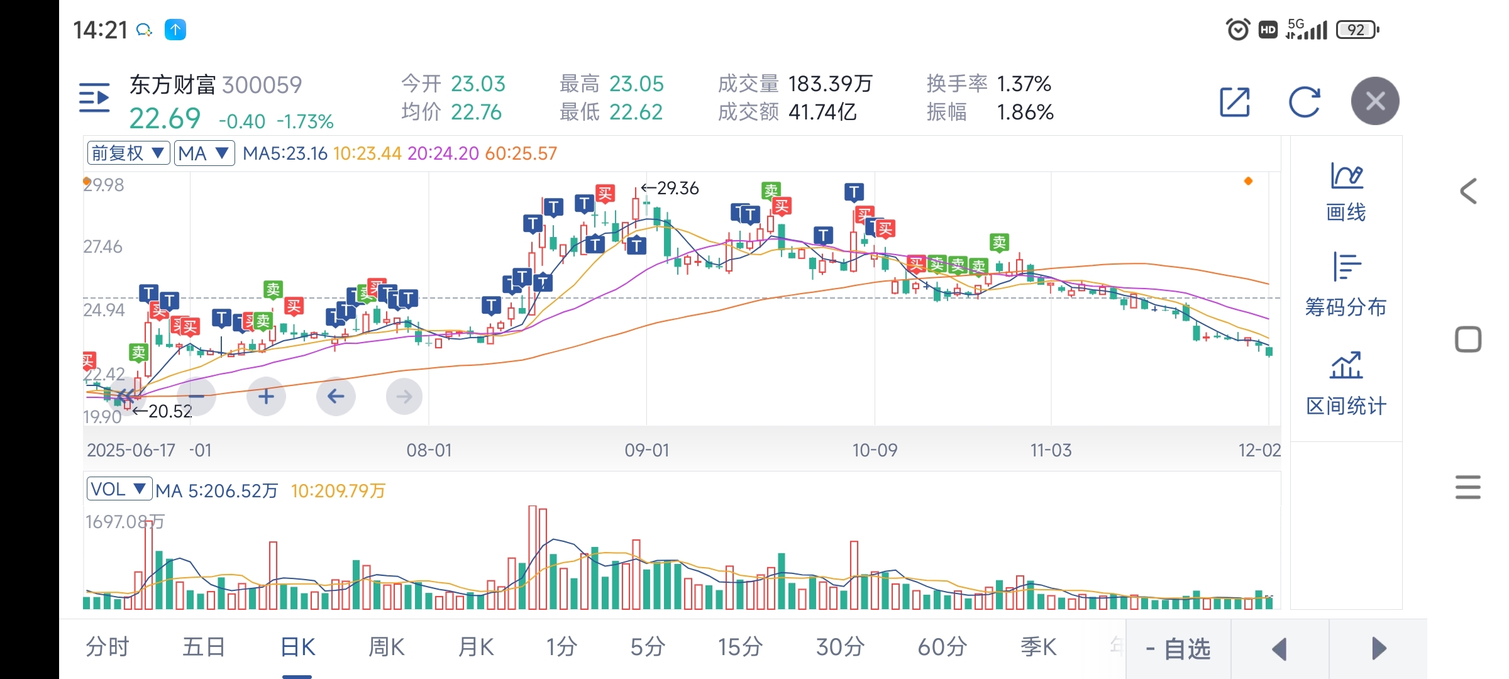Open the MA indicator dropdown

click(x=204, y=153)
